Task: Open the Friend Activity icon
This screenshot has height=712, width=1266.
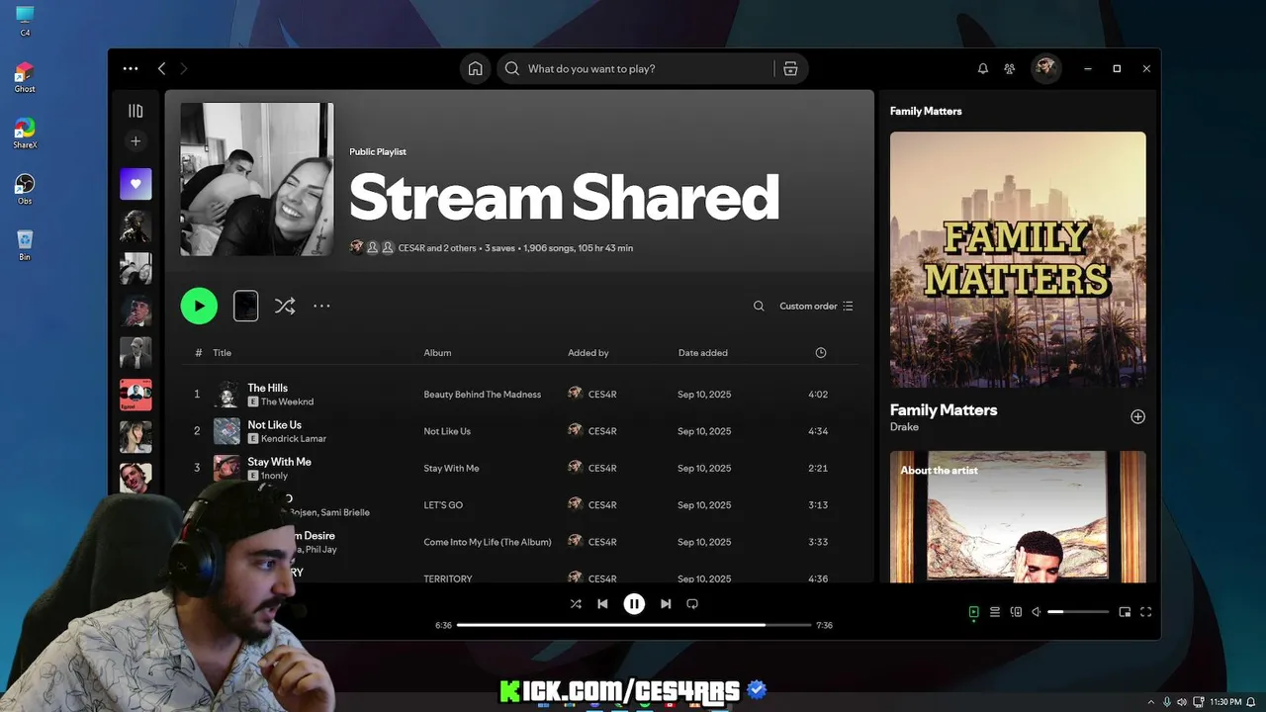Action: click(1010, 68)
